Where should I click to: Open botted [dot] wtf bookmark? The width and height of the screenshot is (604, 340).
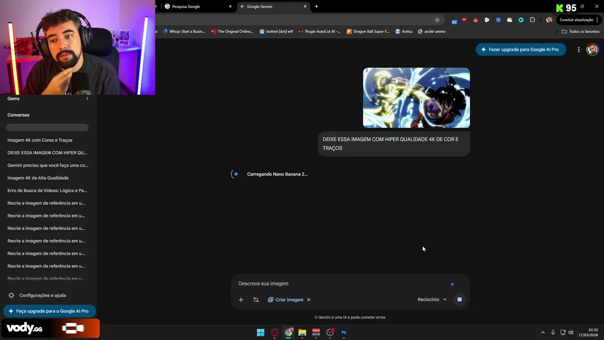[276, 32]
